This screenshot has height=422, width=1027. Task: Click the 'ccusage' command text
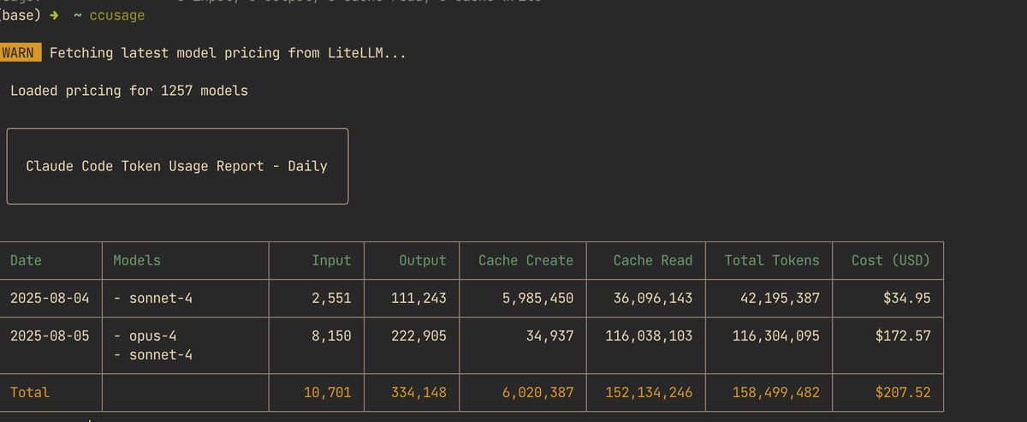(117, 15)
